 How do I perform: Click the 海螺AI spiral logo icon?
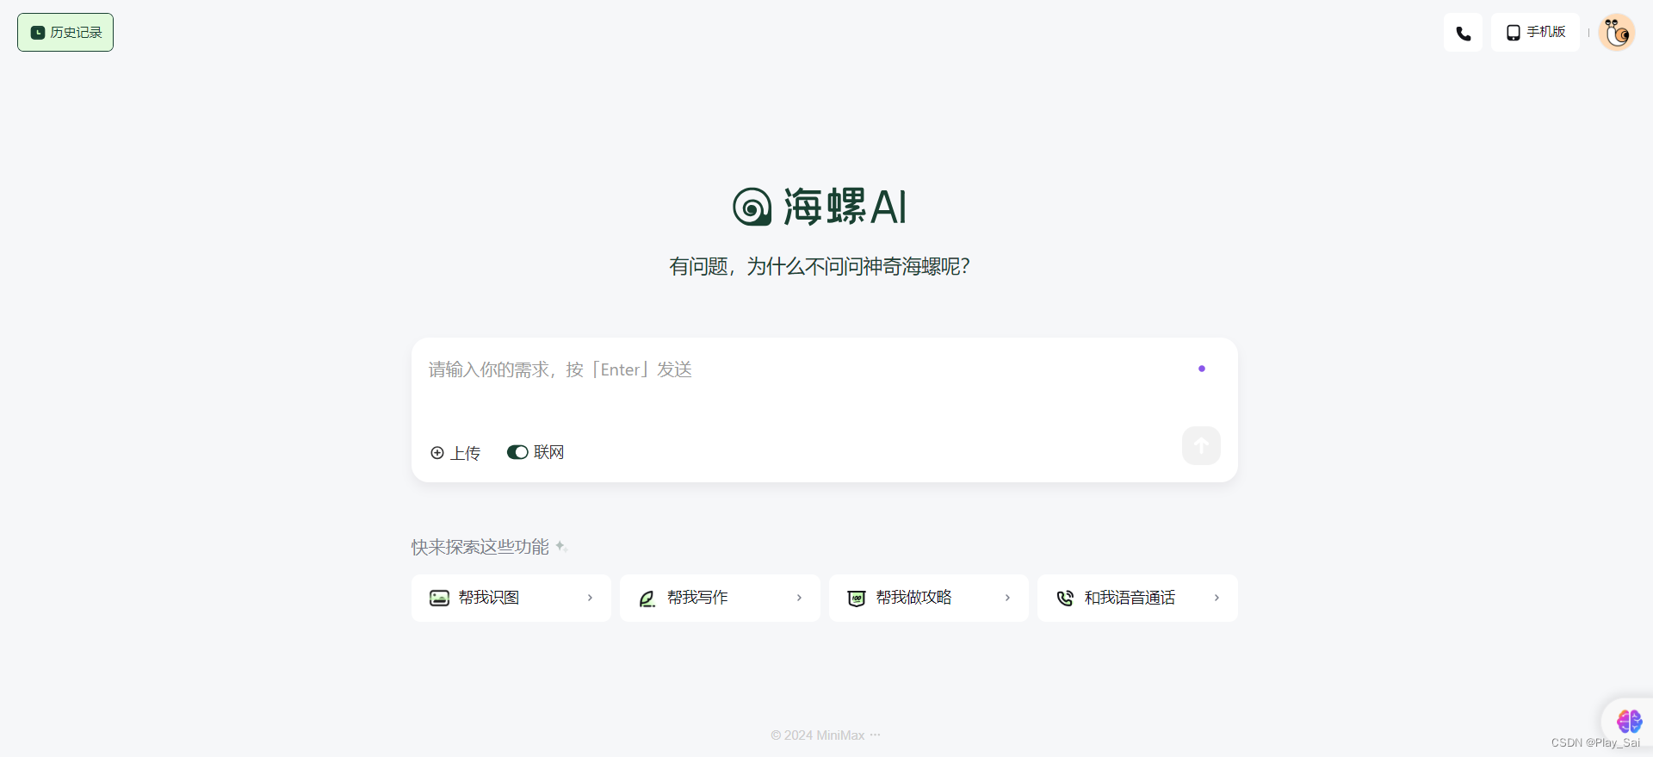(x=752, y=207)
